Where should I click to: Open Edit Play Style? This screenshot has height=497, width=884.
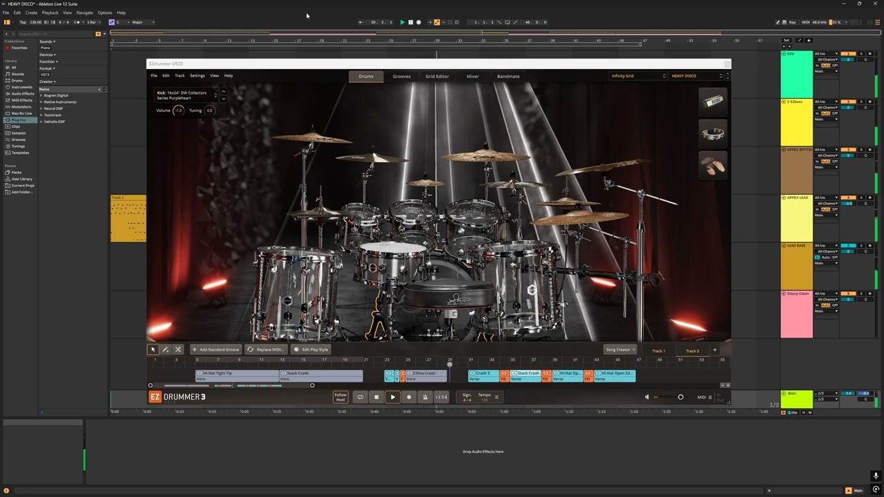[311, 349]
